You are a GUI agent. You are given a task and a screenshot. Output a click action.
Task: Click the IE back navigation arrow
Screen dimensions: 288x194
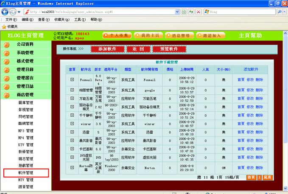(5, 12)
